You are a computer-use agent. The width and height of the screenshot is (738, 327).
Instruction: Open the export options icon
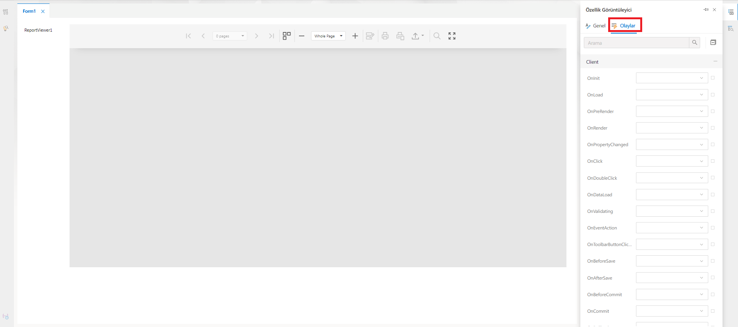[418, 36]
